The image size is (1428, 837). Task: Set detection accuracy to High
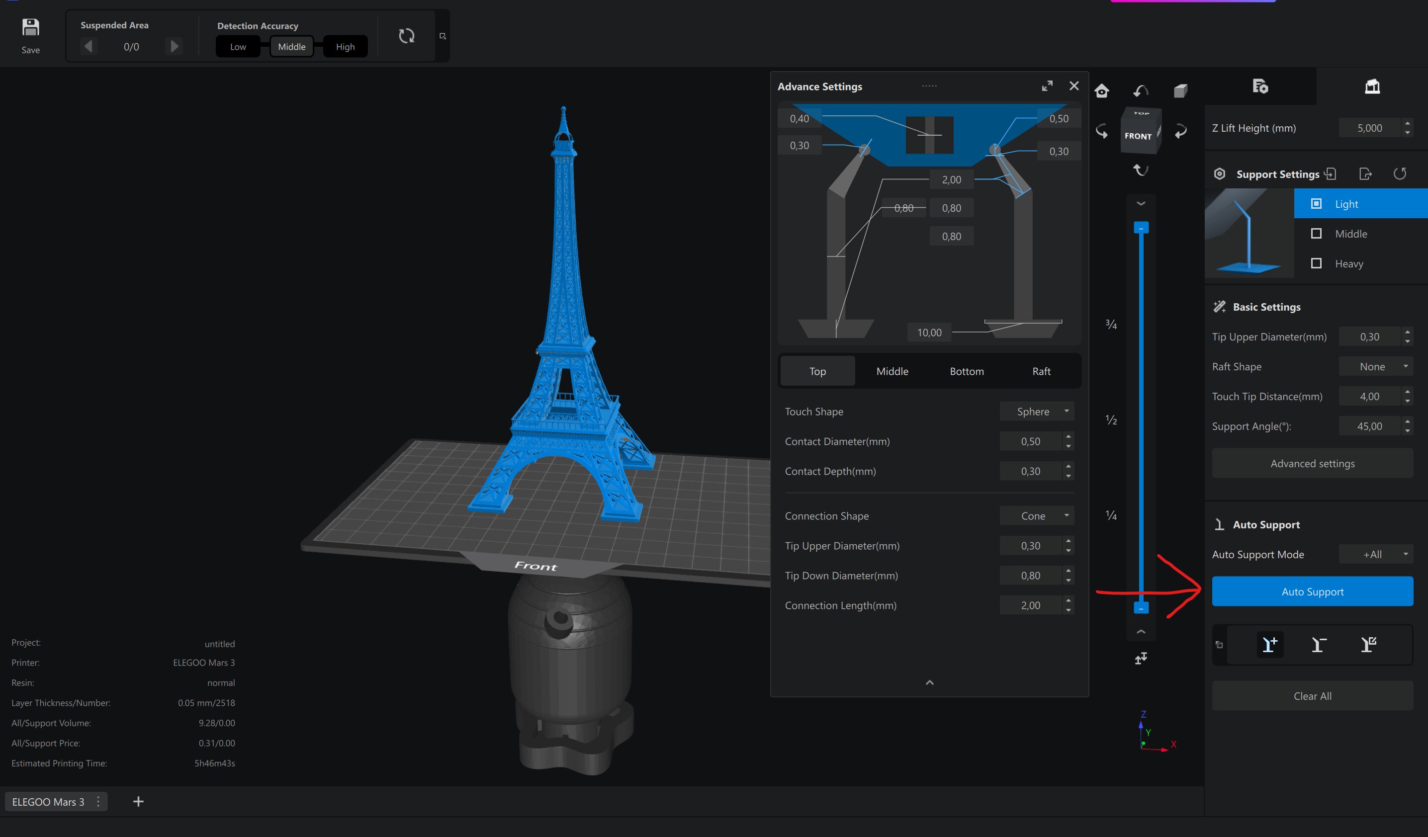[x=345, y=46]
